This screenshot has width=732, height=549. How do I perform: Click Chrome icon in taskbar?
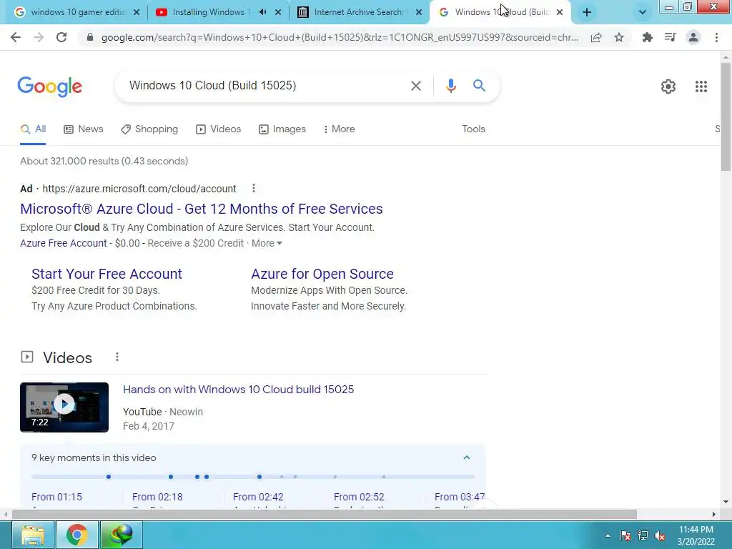pos(77,535)
